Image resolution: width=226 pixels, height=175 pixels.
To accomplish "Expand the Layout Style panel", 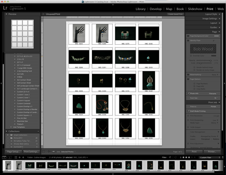I will tap(219, 14).
